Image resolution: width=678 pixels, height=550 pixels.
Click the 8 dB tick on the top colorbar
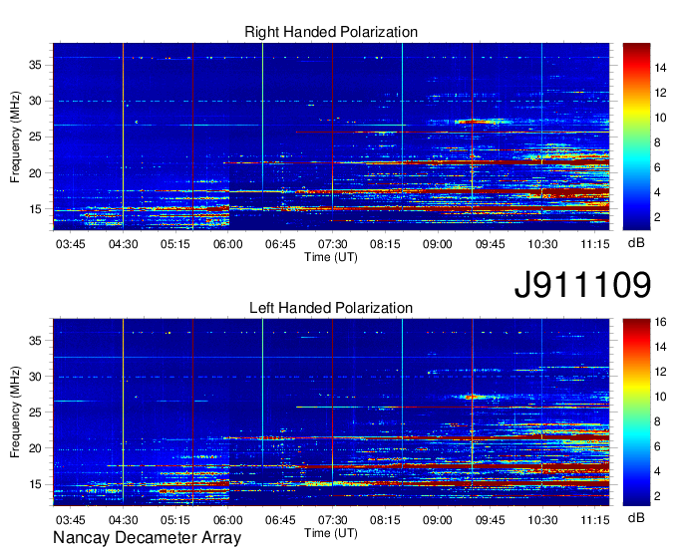(x=657, y=142)
